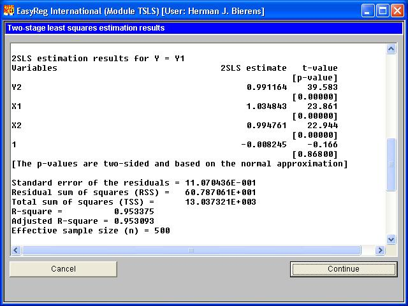Click the t-value 39.583
Image resolution: width=408 pixels, height=306 pixels.
click(323, 87)
